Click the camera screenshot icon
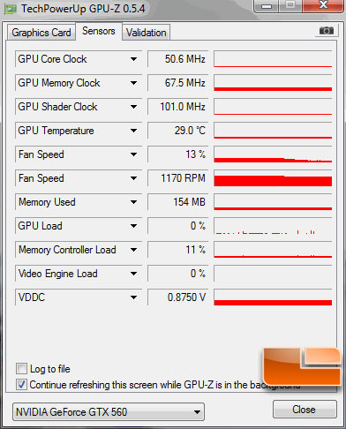Viewport: 346px width, 429px height. [x=326, y=30]
